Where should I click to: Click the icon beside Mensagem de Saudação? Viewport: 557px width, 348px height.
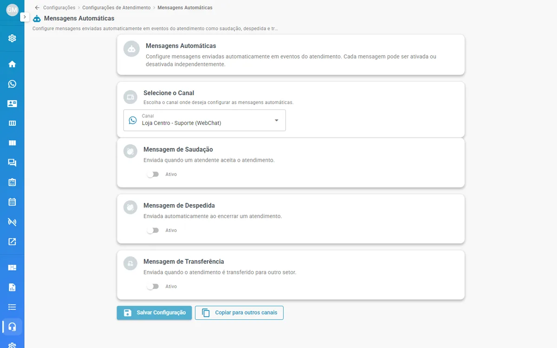[130, 151]
